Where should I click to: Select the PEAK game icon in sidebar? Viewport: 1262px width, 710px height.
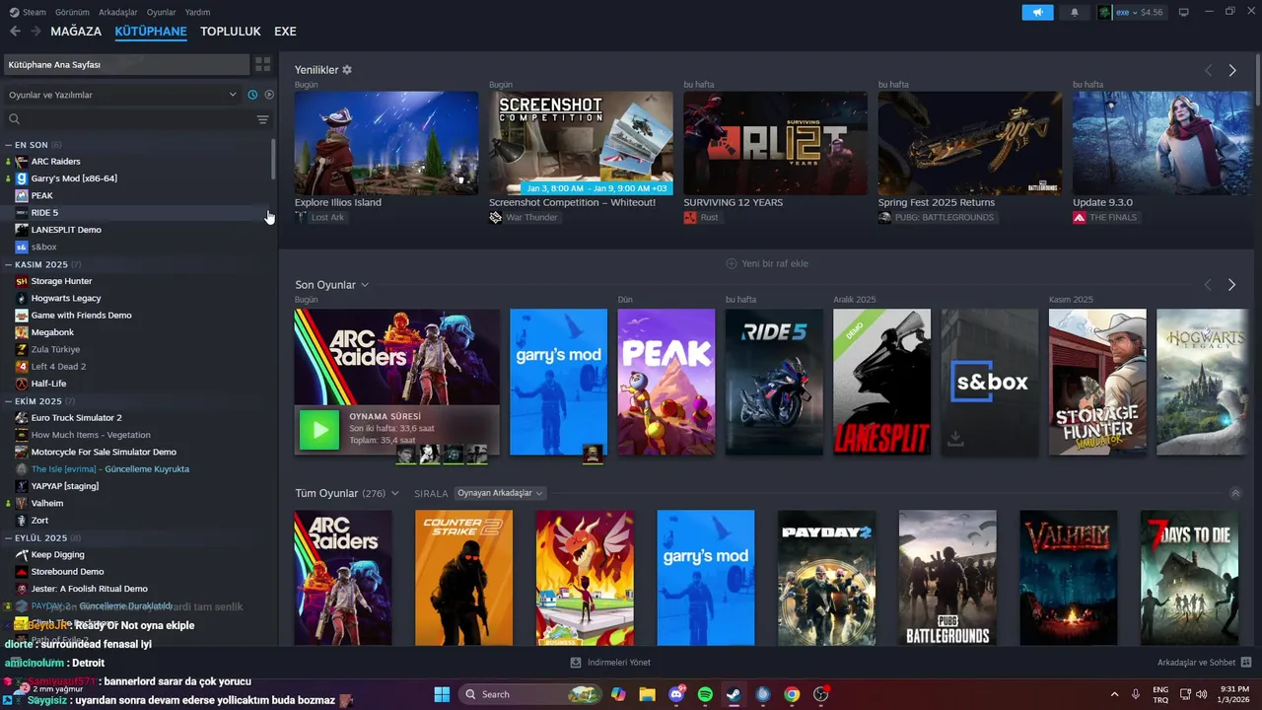(22, 195)
